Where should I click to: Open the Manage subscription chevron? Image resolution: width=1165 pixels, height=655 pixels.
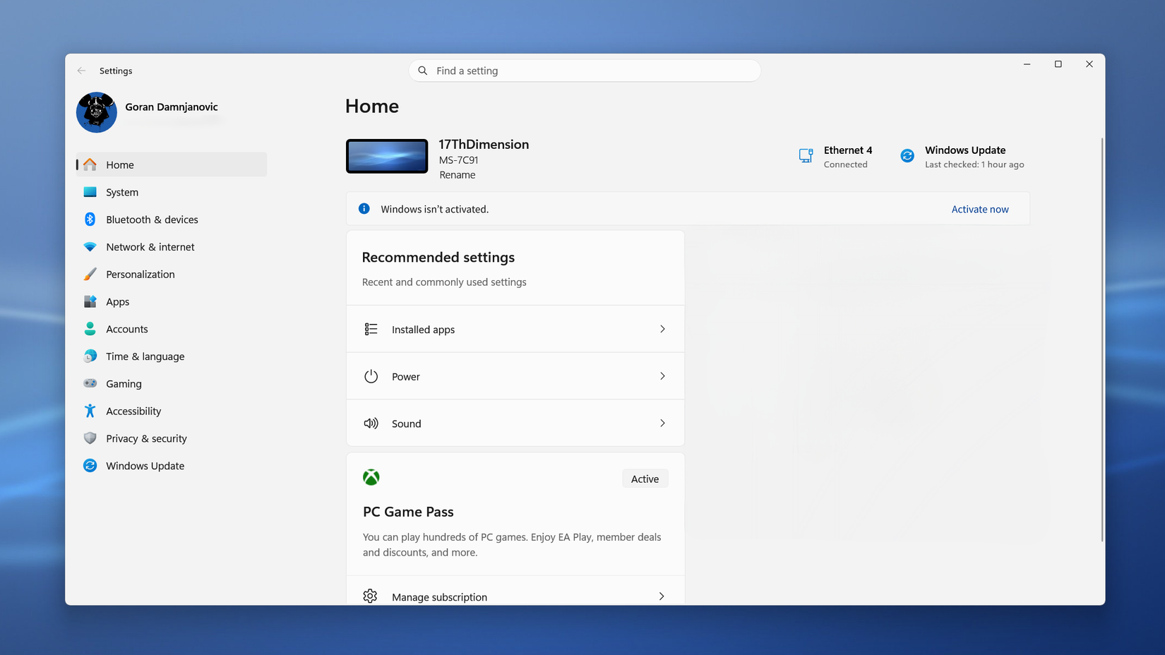[662, 596]
